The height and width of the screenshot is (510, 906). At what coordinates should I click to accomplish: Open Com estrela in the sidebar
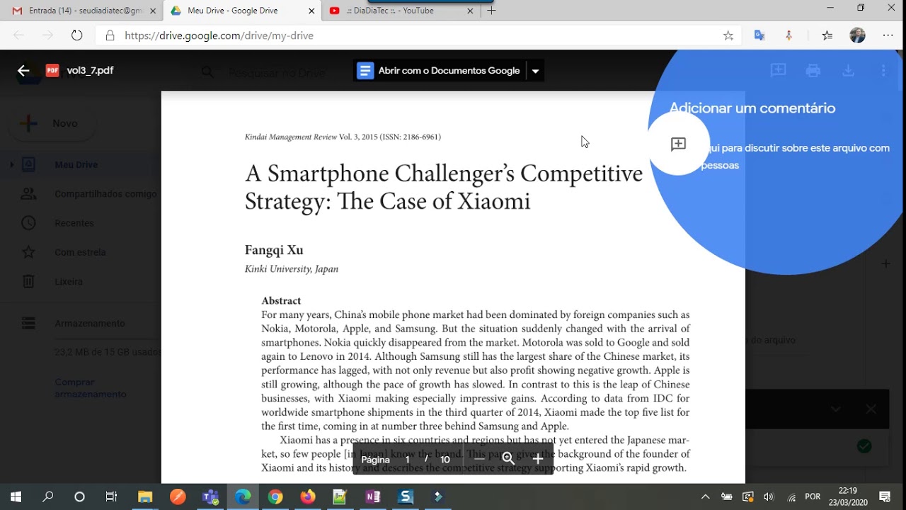pyautogui.click(x=80, y=252)
